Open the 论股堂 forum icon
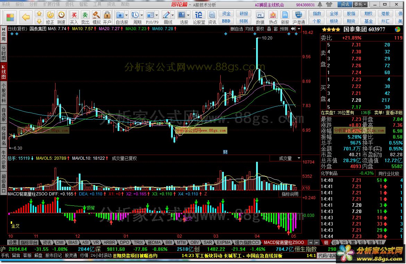Screen dimensions: 406x264 coord(199,17)
